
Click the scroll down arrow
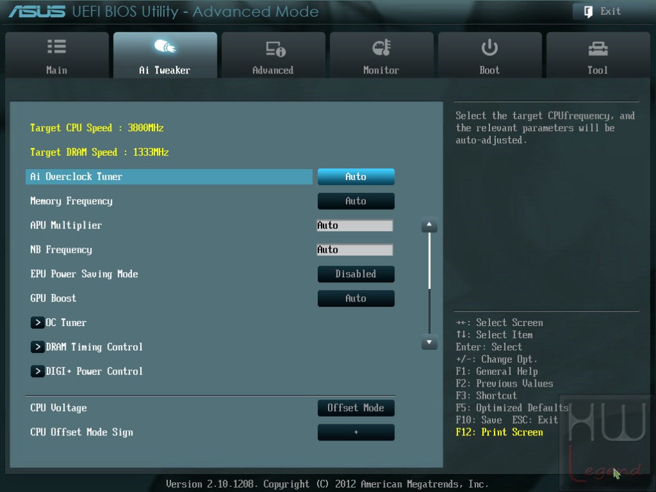(429, 342)
